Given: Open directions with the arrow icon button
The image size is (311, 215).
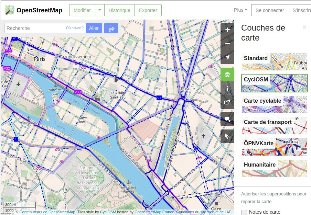Looking at the screenshot, I should pos(111,28).
